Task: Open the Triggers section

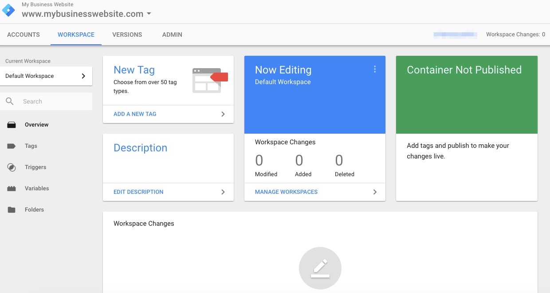Action: [x=35, y=167]
